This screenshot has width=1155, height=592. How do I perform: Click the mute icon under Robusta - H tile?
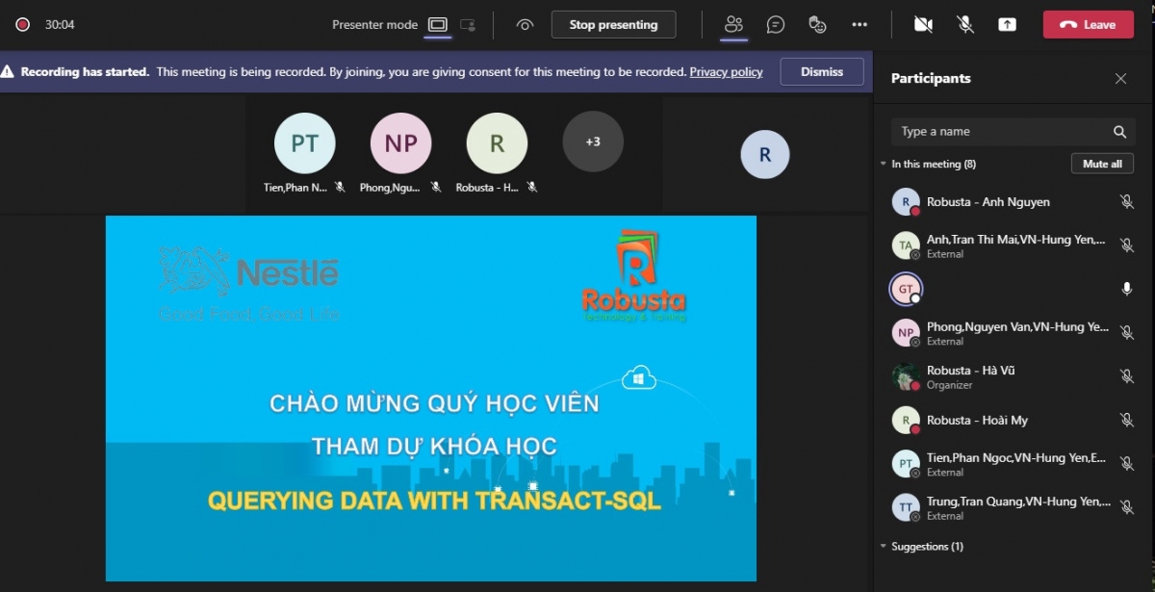[x=532, y=187]
